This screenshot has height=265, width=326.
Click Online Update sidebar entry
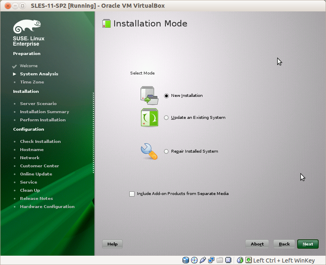[36, 174]
